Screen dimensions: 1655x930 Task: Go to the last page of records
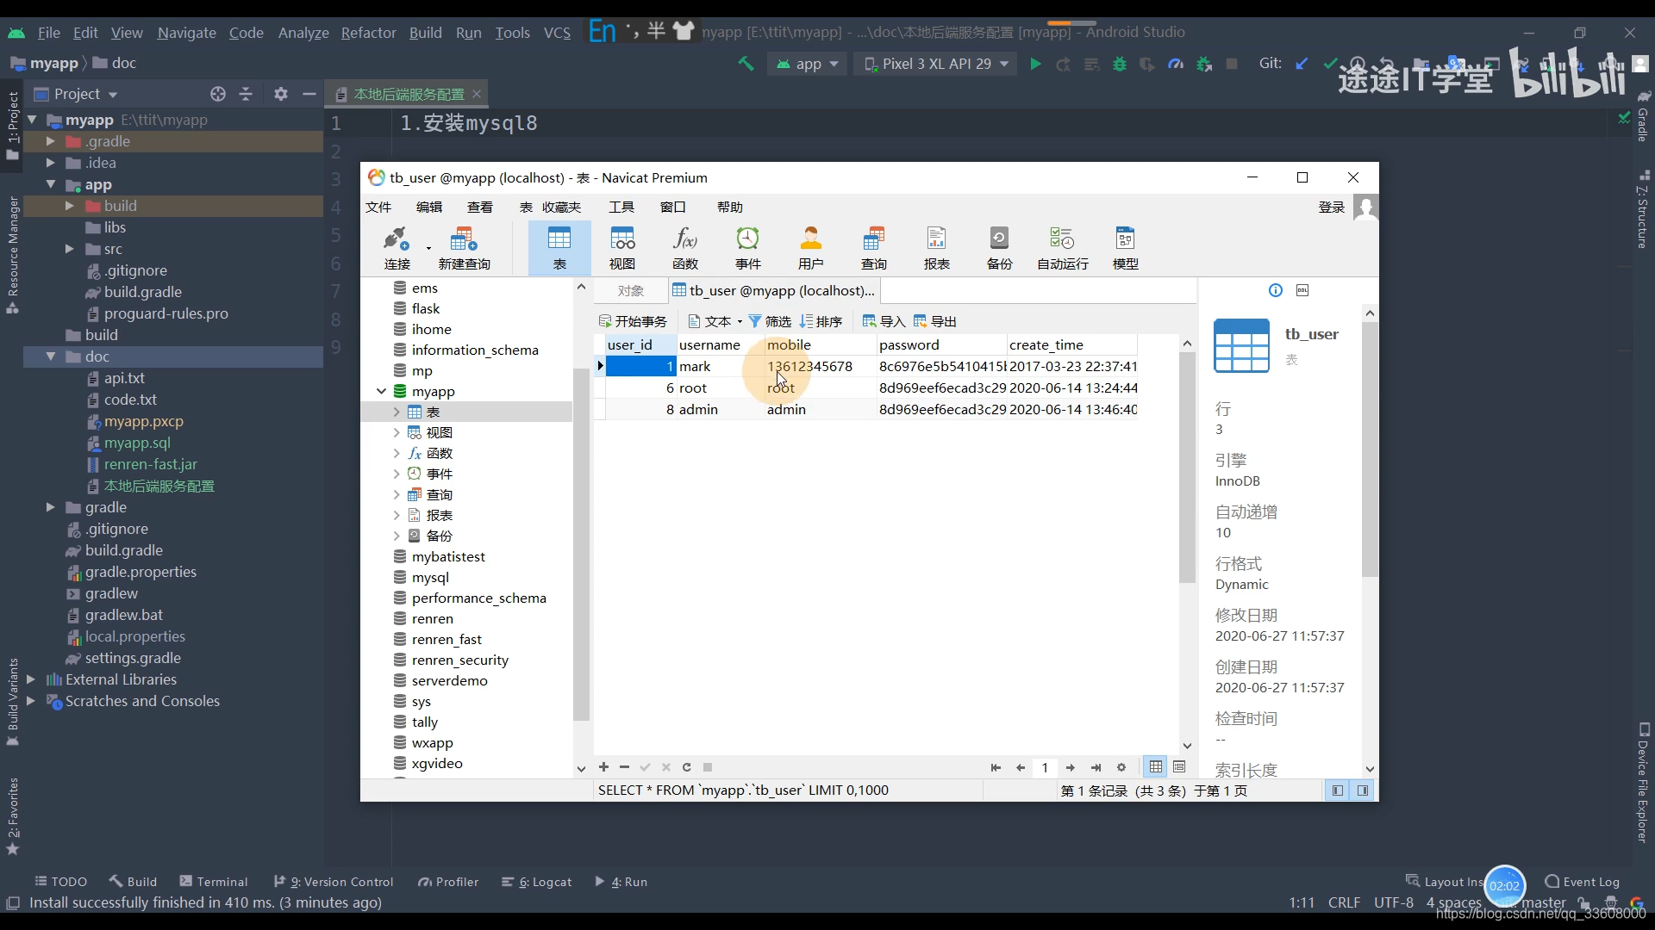tap(1096, 767)
